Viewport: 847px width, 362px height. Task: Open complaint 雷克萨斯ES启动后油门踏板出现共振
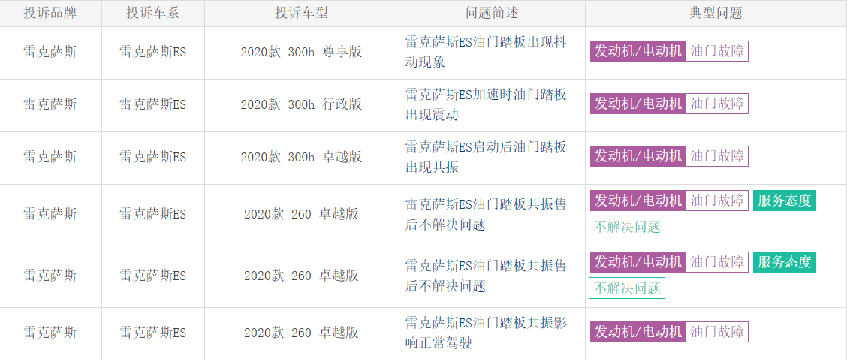tap(486, 157)
